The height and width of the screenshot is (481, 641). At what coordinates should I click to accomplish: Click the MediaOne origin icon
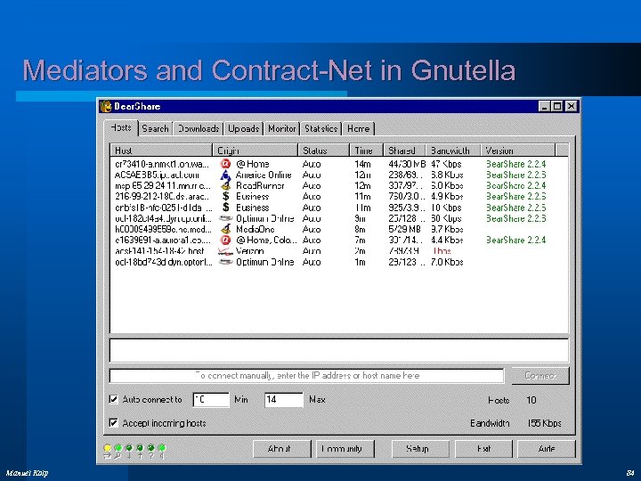pyautogui.click(x=225, y=230)
